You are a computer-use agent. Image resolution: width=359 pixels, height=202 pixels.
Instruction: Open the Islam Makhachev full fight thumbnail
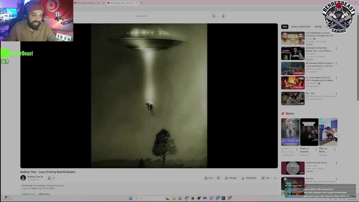click(293, 38)
